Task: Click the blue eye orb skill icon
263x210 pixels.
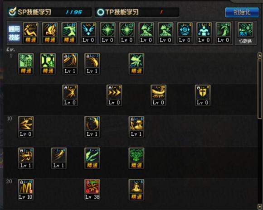Action: (x=185, y=33)
